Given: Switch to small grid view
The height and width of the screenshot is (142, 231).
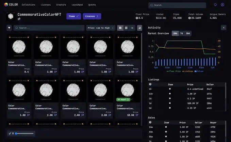Looking at the screenshot, I should coord(126,28).
